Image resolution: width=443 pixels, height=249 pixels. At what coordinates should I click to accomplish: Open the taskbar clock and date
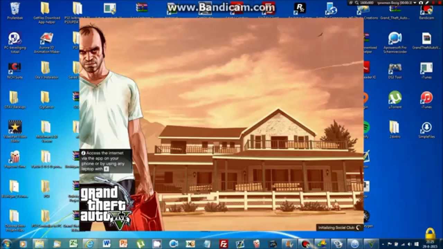(430, 244)
